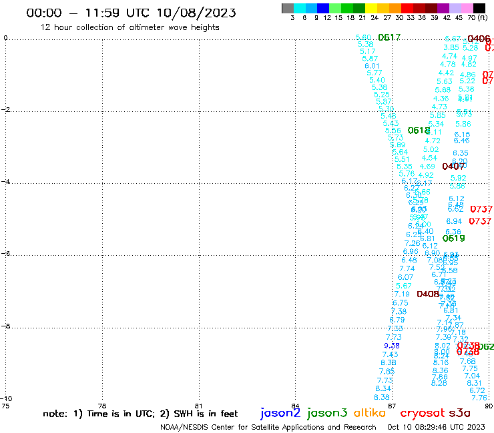
Task: Pick the lavender swatch in the legend
Action: [455, 8]
